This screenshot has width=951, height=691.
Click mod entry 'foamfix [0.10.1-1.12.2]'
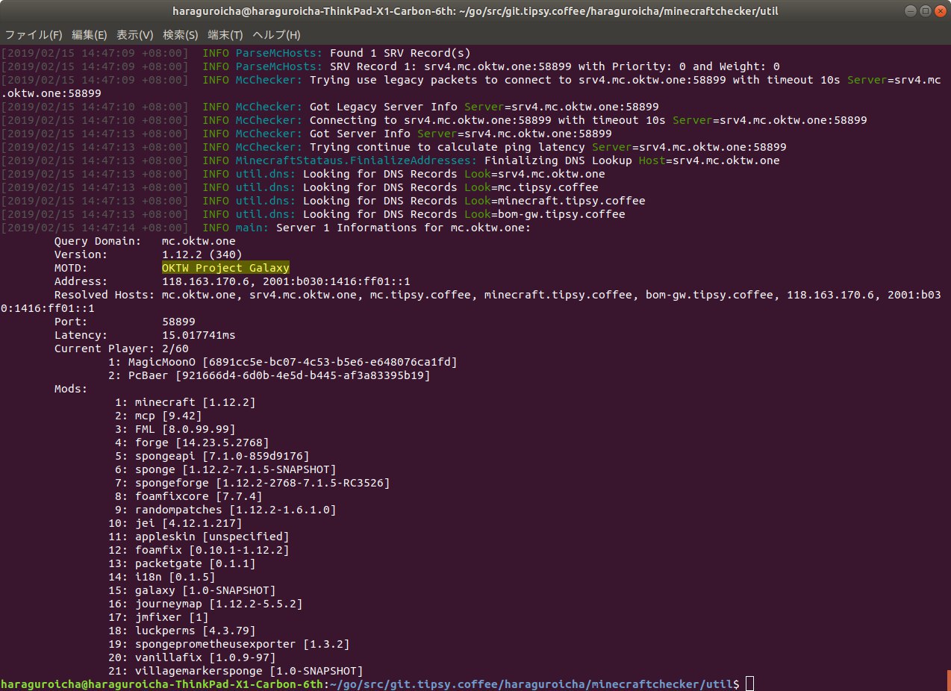[x=199, y=550]
